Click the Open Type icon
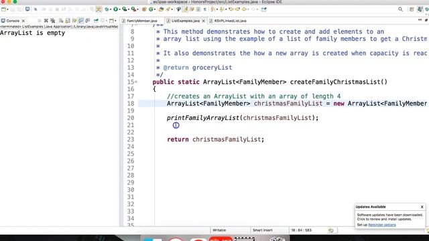The image size is (429, 241). [161, 9]
